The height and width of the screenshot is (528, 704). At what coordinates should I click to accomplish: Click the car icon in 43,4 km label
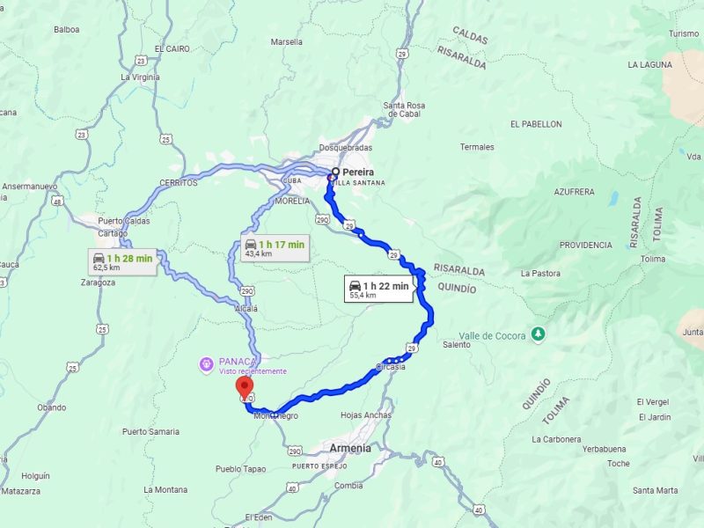(x=251, y=245)
